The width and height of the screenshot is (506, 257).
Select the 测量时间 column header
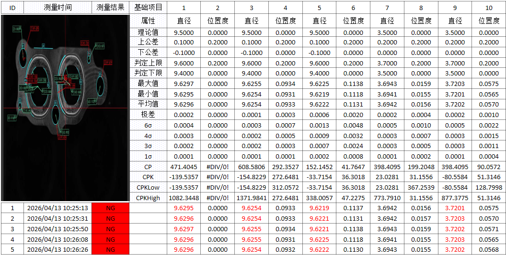coord(58,8)
